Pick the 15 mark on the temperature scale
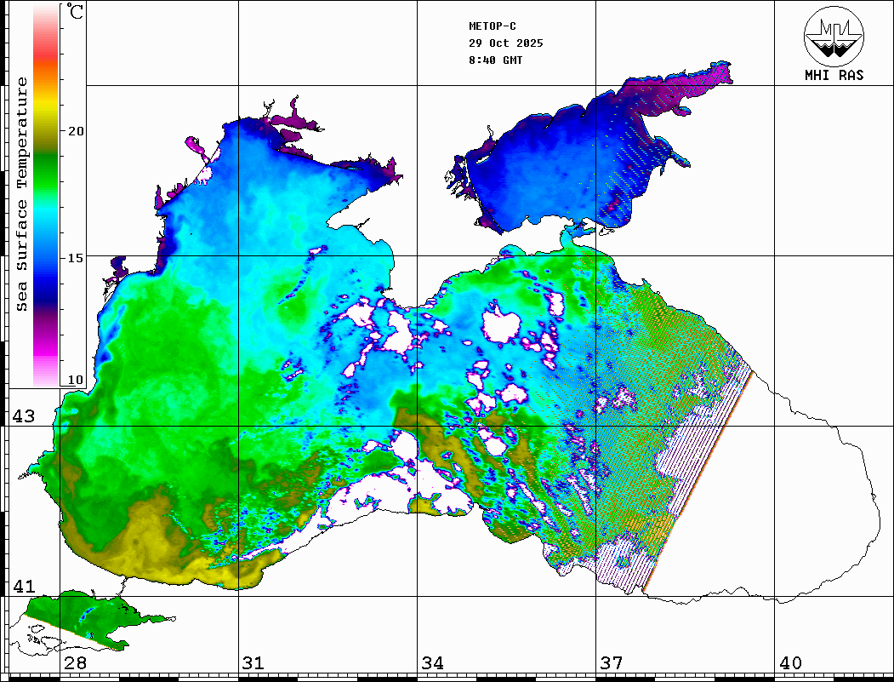The width and height of the screenshot is (894, 682). [76, 257]
